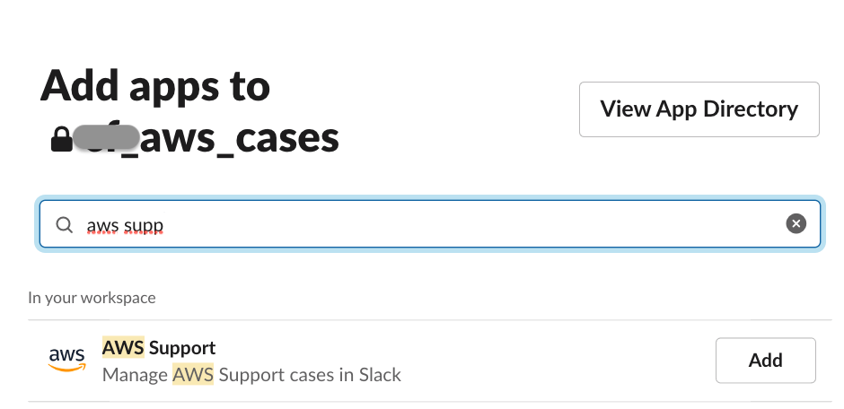Click the highlighted "AWS" in the app title
Screen dimensions: 844x409
click(x=123, y=347)
